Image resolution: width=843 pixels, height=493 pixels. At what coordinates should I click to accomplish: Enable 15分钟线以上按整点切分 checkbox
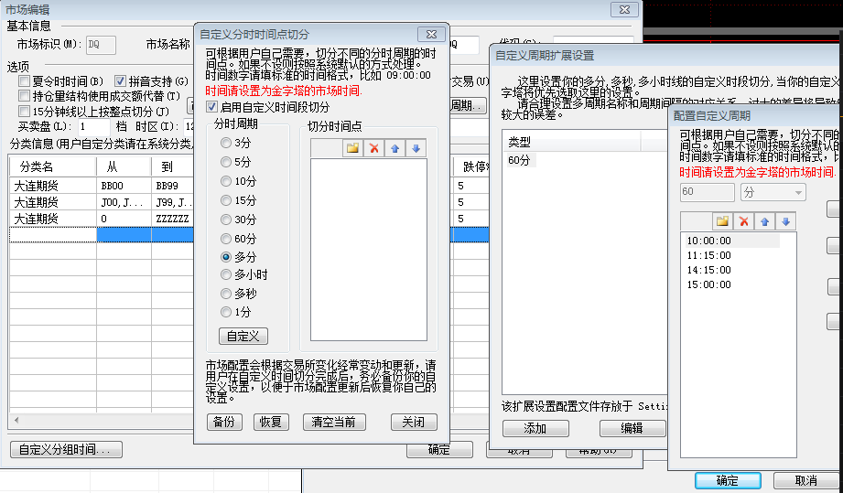(24, 112)
